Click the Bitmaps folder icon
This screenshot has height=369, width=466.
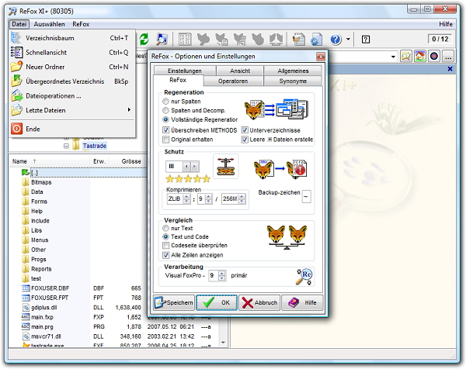click(x=26, y=182)
